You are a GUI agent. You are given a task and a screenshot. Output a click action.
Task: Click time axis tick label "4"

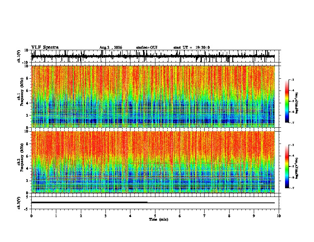pyautogui.click(x=130, y=216)
